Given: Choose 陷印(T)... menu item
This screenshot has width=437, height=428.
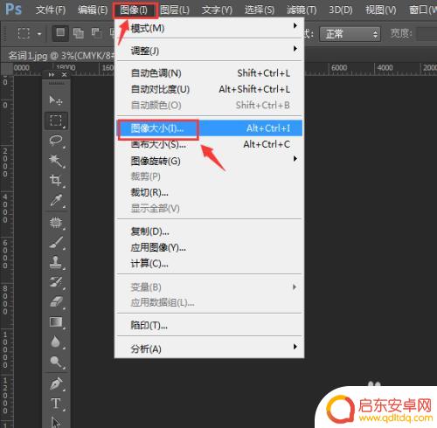Looking at the screenshot, I should [x=209, y=325].
